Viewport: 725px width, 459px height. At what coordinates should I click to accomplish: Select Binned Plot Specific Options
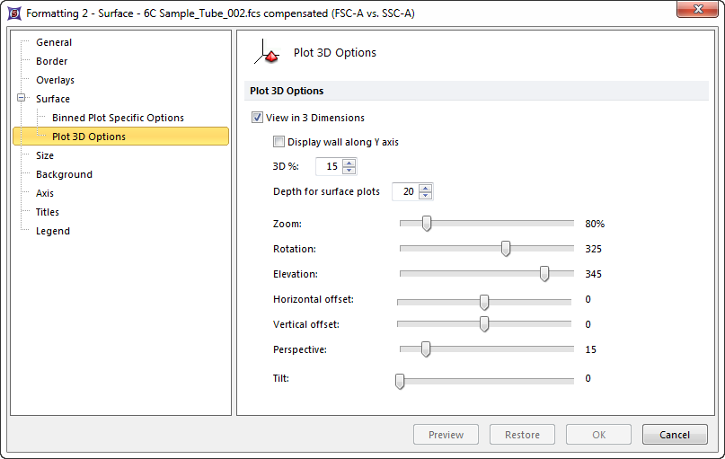tap(118, 118)
